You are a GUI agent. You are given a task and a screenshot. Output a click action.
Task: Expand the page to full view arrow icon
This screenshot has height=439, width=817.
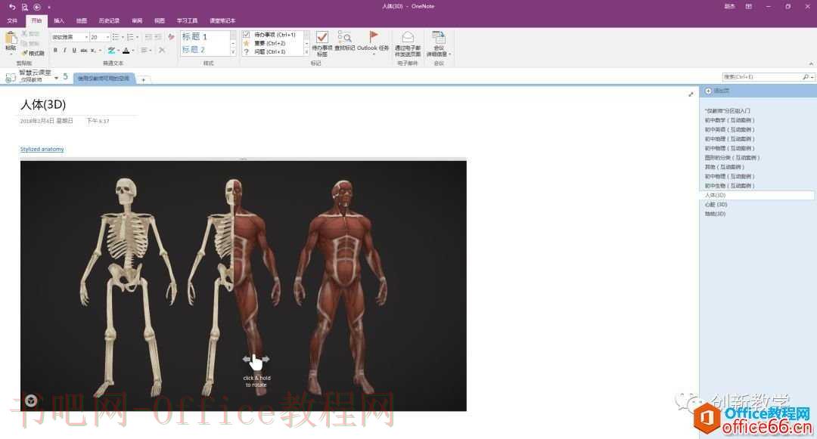[x=691, y=94]
